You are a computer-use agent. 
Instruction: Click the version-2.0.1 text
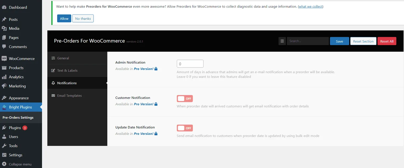(135, 42)
